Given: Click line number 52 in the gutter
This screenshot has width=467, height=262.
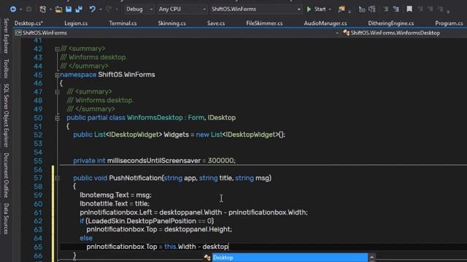Looking at the screenshot, I should (x=38, y=135).
